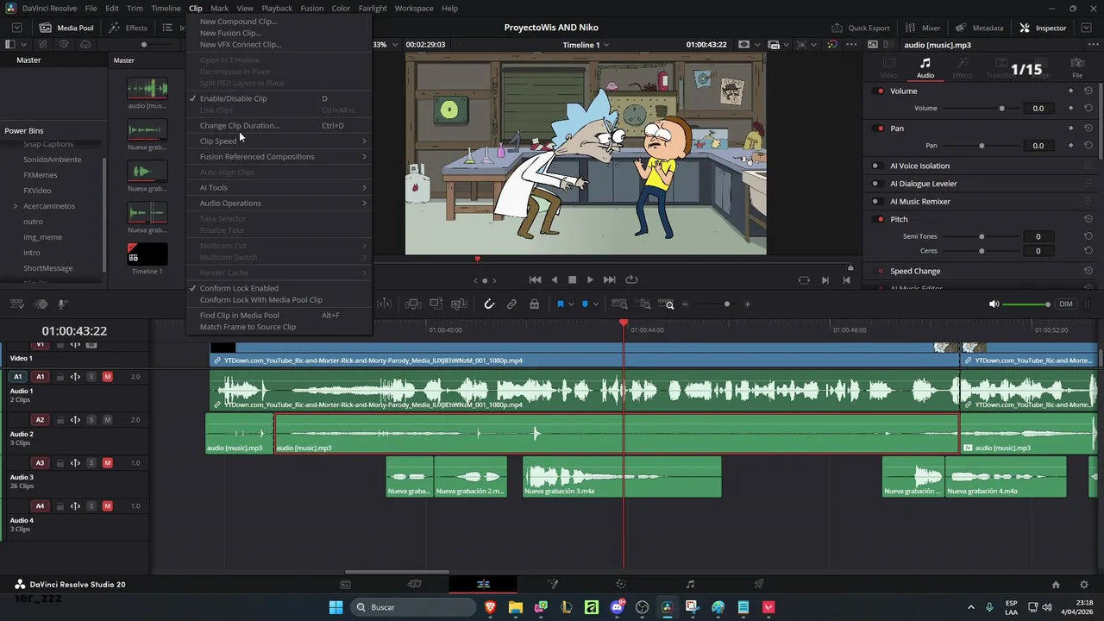
Task: Click the blue Marker icon
Action: point(585,304)
